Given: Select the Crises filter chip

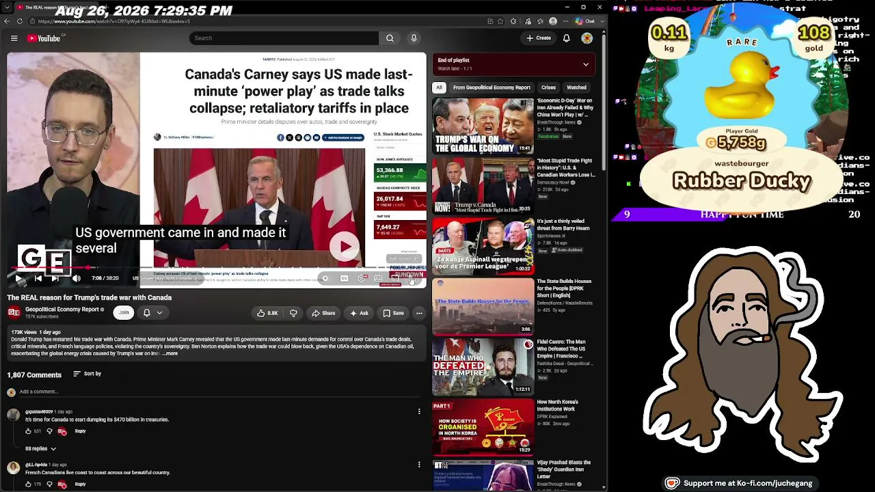Looking at the screenshot, I should tap(548, 87).
